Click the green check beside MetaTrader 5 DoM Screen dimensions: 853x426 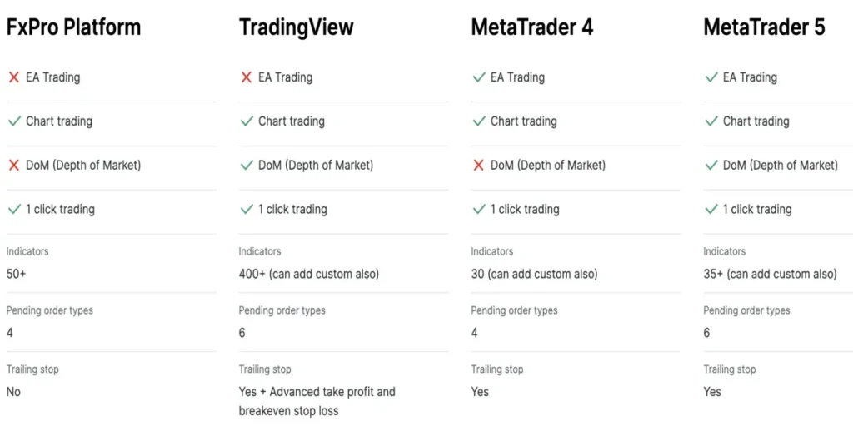coord(711,166)
